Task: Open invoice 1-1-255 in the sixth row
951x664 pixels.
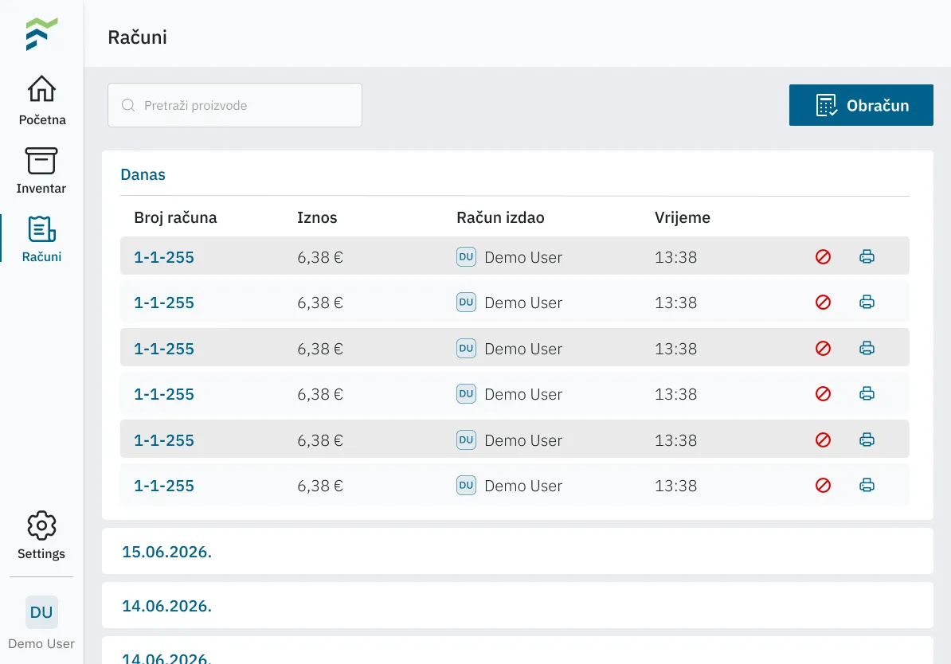Action: (x=164, y=486)
